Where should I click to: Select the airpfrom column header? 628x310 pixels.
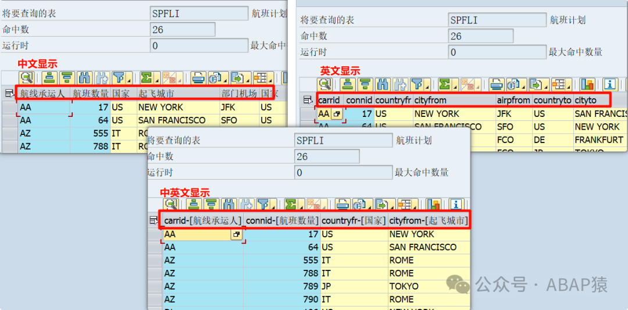[x=513, y=100]
